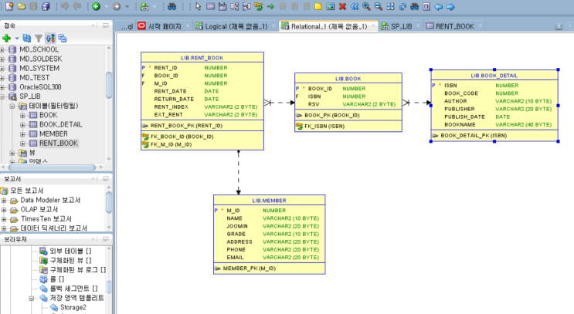Click the double chevron Engineer to Logical icon
Image resolution: width=574 pixels, height=314 pixels.
coord(355,6)
